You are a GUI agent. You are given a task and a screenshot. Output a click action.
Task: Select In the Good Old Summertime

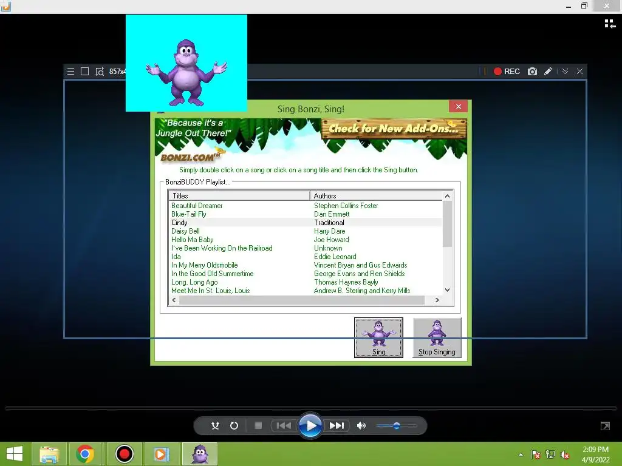(212, 274)
